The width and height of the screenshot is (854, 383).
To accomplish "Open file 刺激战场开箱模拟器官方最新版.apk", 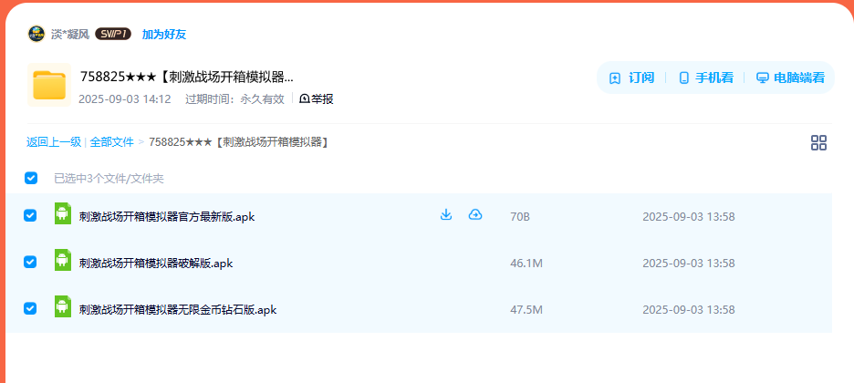I will [x=167, y=217].
